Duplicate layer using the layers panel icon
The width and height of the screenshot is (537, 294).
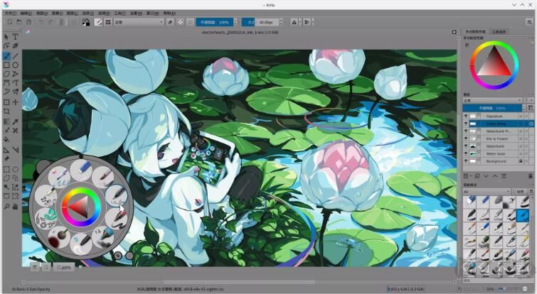tap(477, 176)
